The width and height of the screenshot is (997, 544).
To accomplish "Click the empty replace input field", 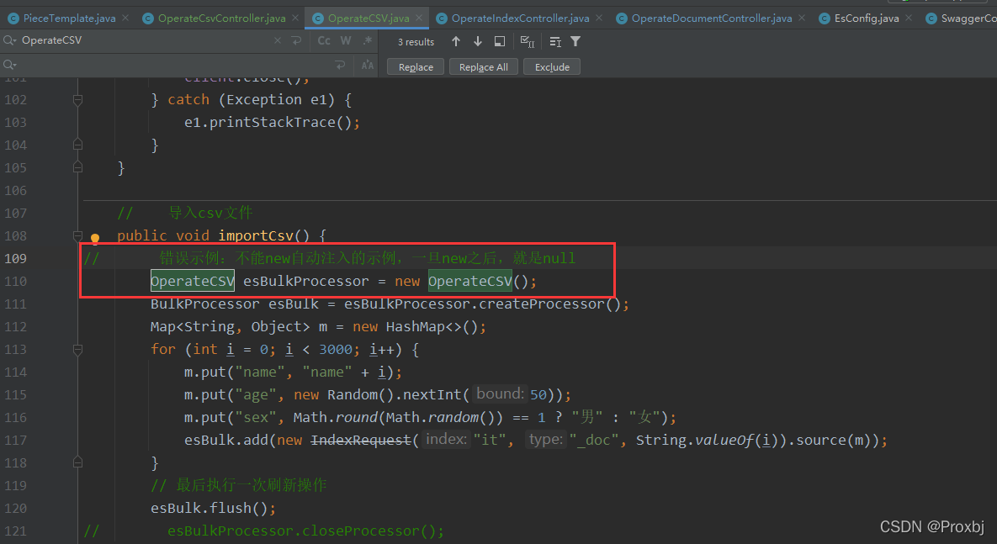I will (172, 65).
